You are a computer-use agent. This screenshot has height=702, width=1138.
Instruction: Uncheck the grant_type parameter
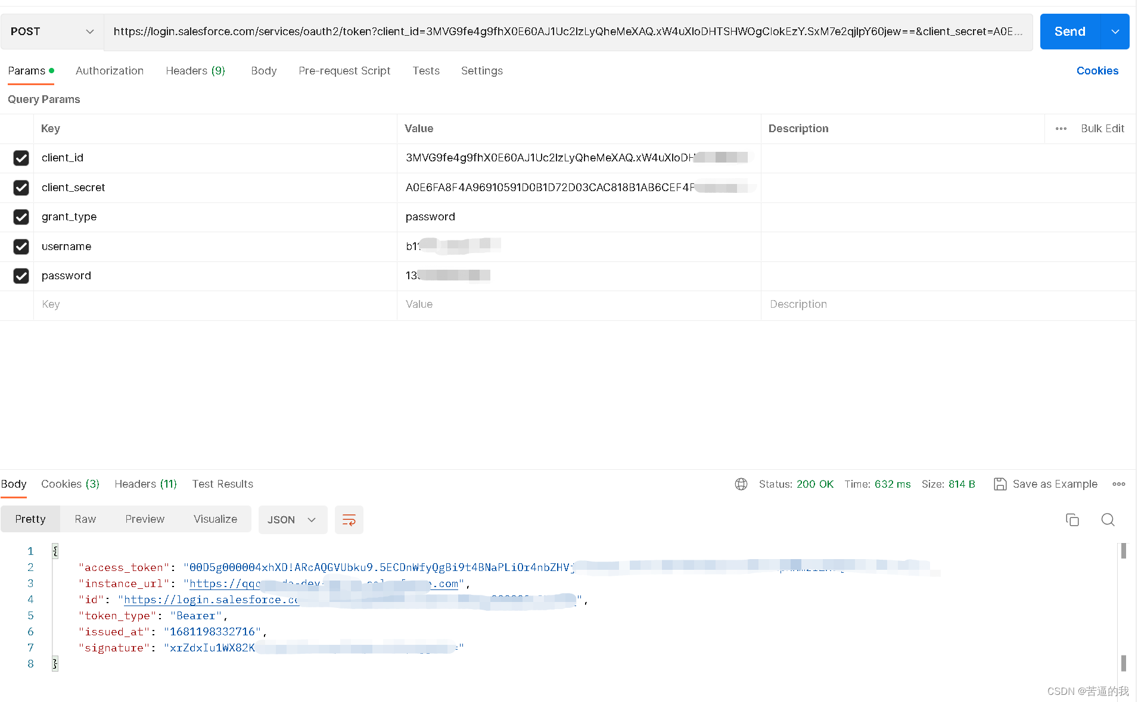(x=21, y=217)
